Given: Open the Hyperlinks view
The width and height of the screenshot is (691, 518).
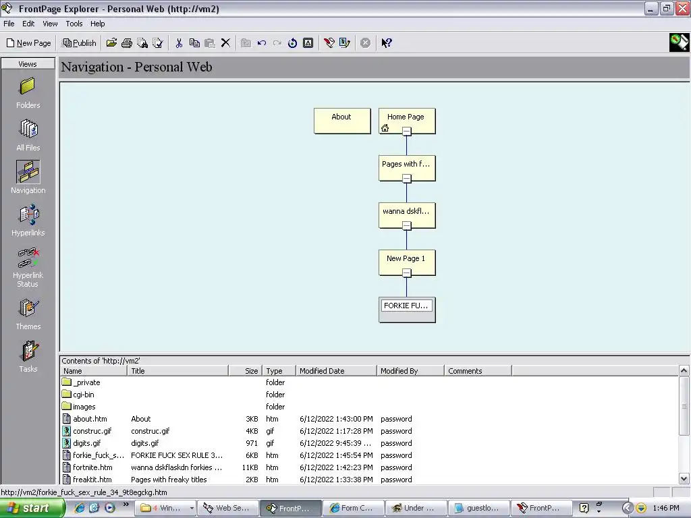Looking at the screenshot, I should [x=28, y=220].
